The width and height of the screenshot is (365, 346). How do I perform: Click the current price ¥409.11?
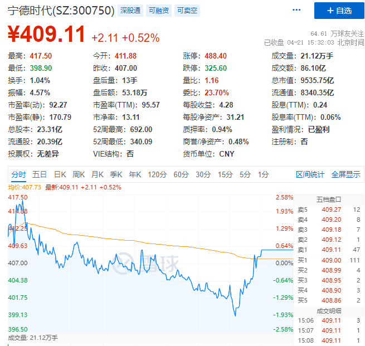click(x=47, y=34)
